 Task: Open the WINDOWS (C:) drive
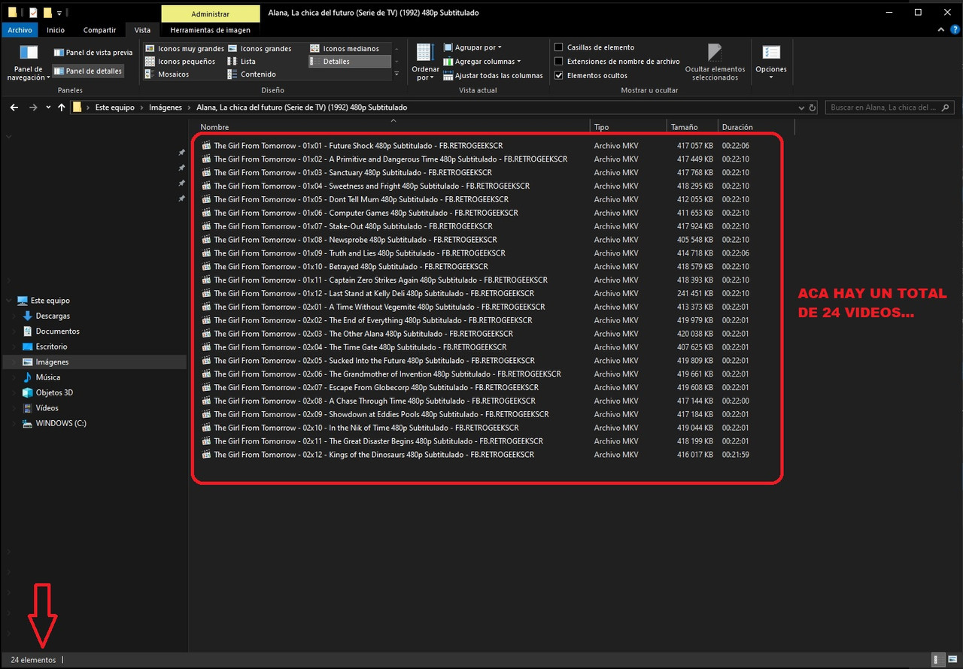tap(61, 423)
